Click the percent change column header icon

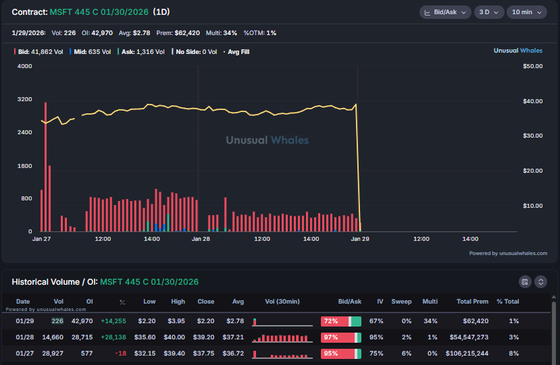[x=122, y=302]
